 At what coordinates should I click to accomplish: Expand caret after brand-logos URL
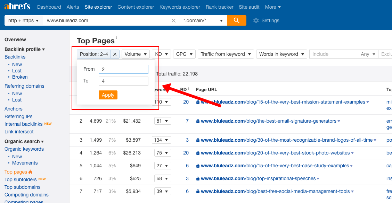[x=375, y=140]
